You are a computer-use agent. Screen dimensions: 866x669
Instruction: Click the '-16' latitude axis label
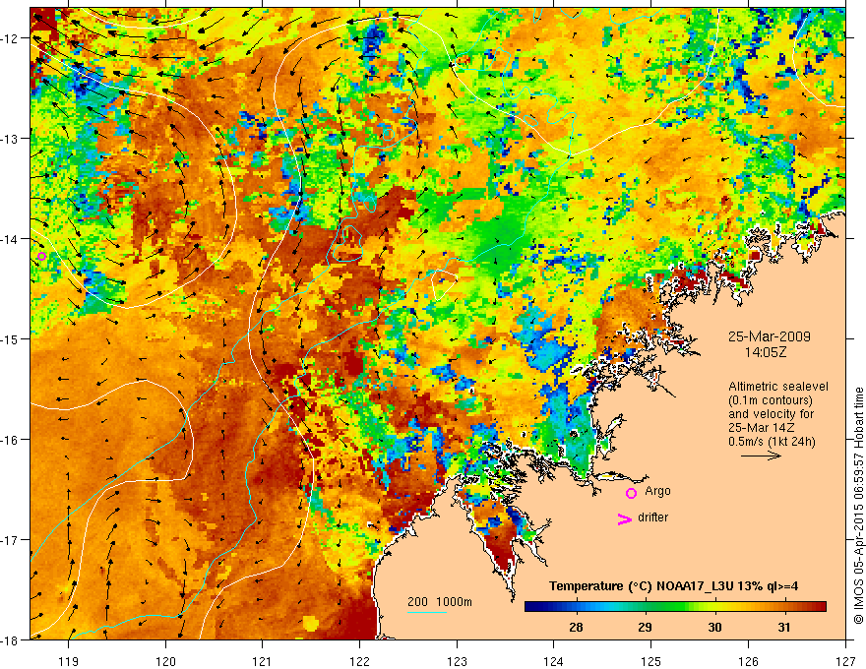tap(10, 440)
